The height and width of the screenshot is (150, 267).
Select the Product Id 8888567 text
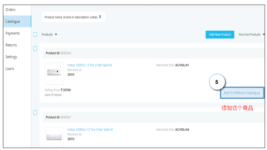coord(58,117)
